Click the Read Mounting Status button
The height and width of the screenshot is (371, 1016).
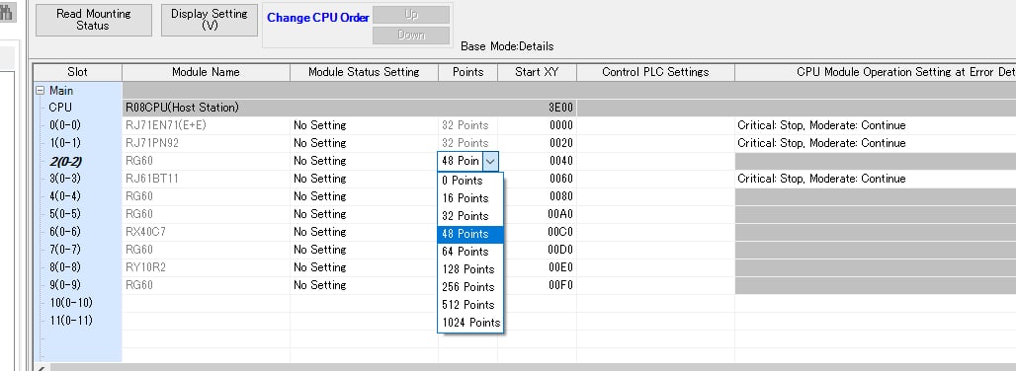93,20
